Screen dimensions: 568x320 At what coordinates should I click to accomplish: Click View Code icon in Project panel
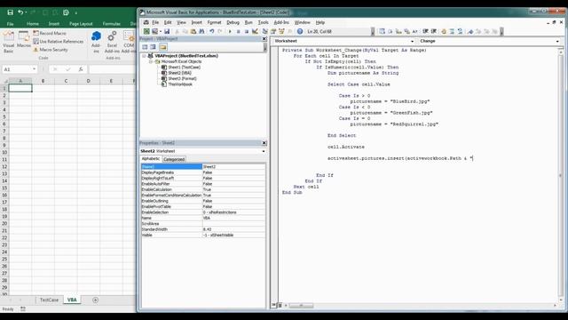145,47
